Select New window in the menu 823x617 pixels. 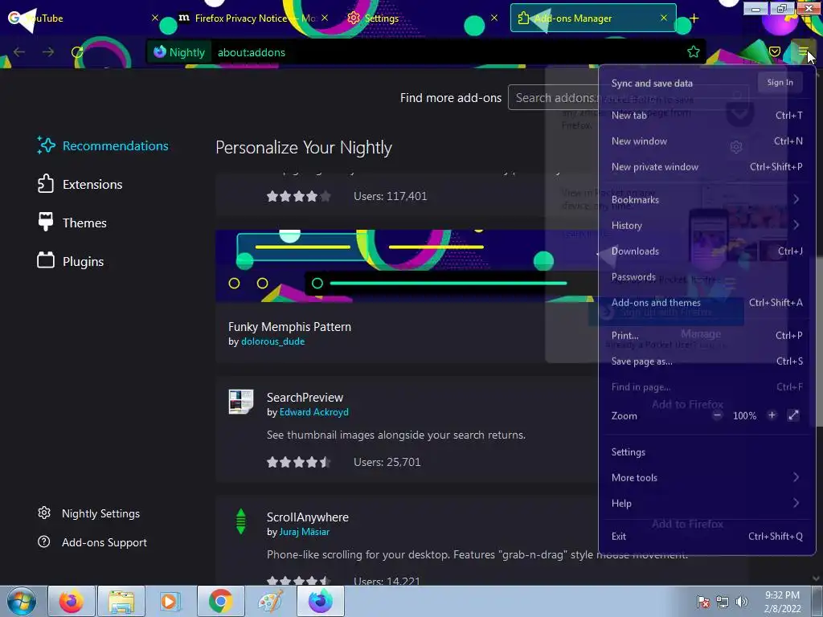[706, 141]
